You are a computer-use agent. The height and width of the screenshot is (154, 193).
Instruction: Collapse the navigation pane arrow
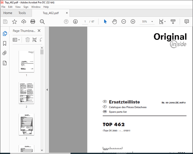point(47,90)
